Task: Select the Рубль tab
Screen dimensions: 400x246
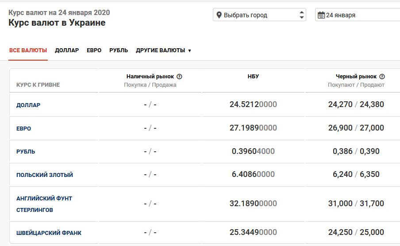Action: (x=119, y=50)
